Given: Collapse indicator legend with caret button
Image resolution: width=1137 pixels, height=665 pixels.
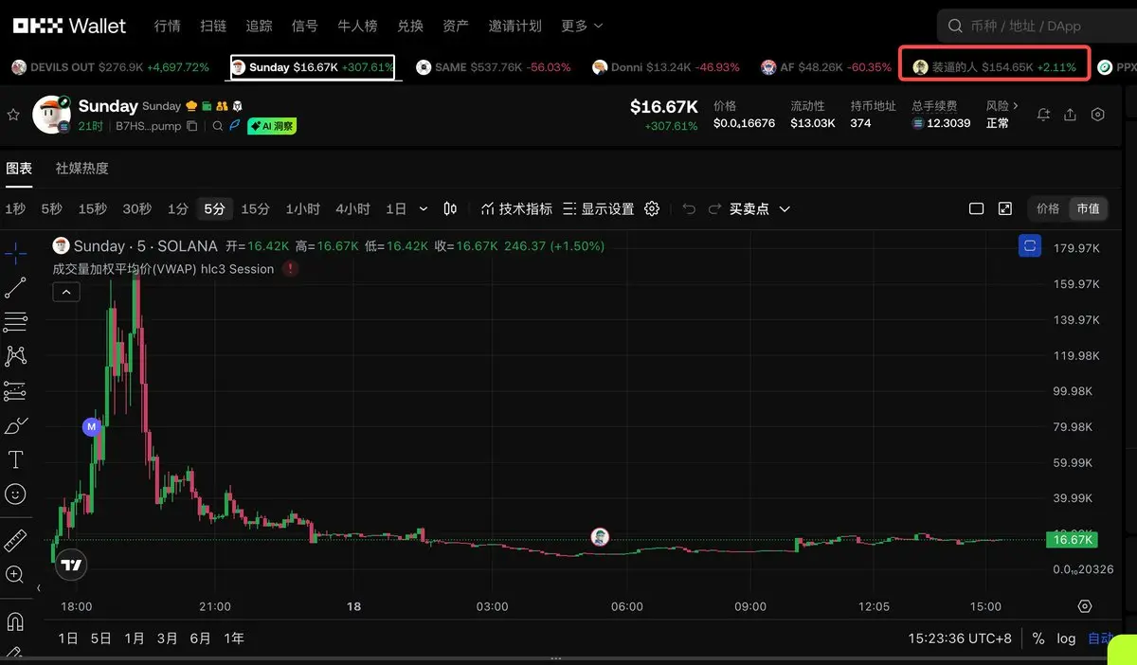Looking at the screenshot, I should (65, 293).
